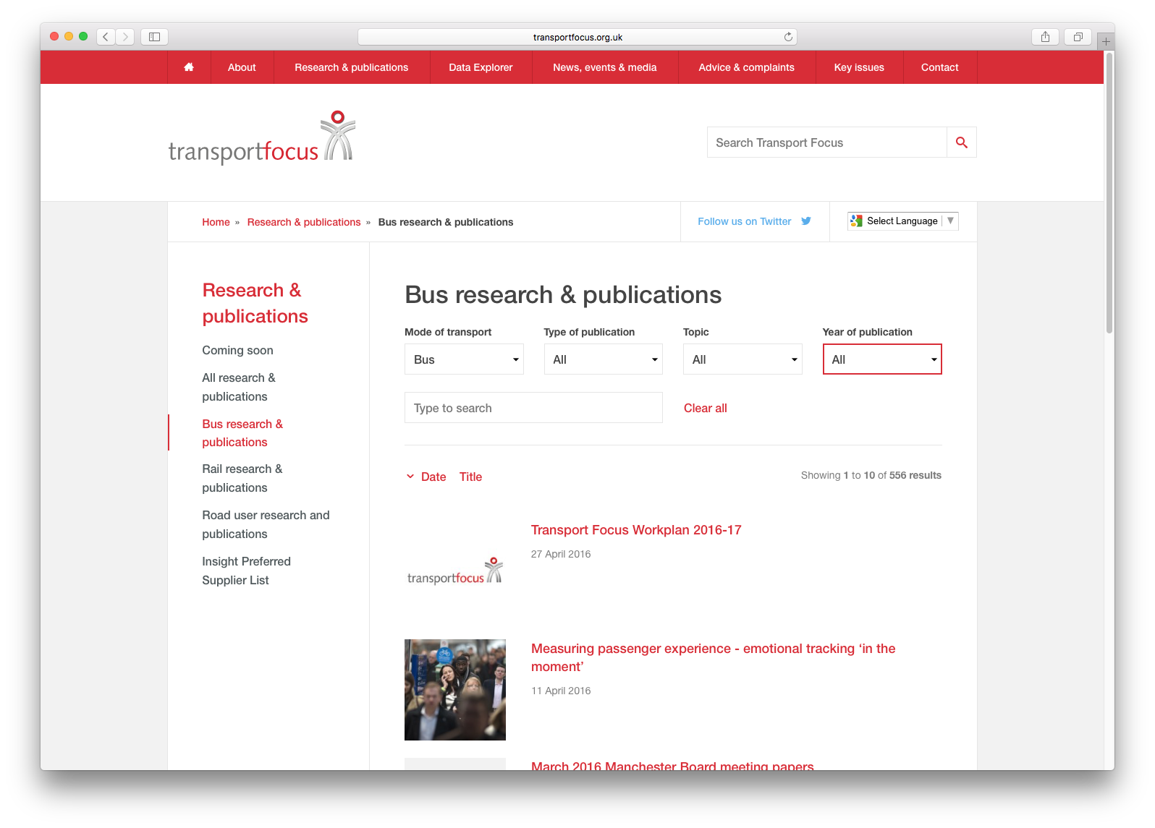This screenshot has width=1155, height=828.
Task: Toggle the Date sort chevron
Action: click(410, 477)
